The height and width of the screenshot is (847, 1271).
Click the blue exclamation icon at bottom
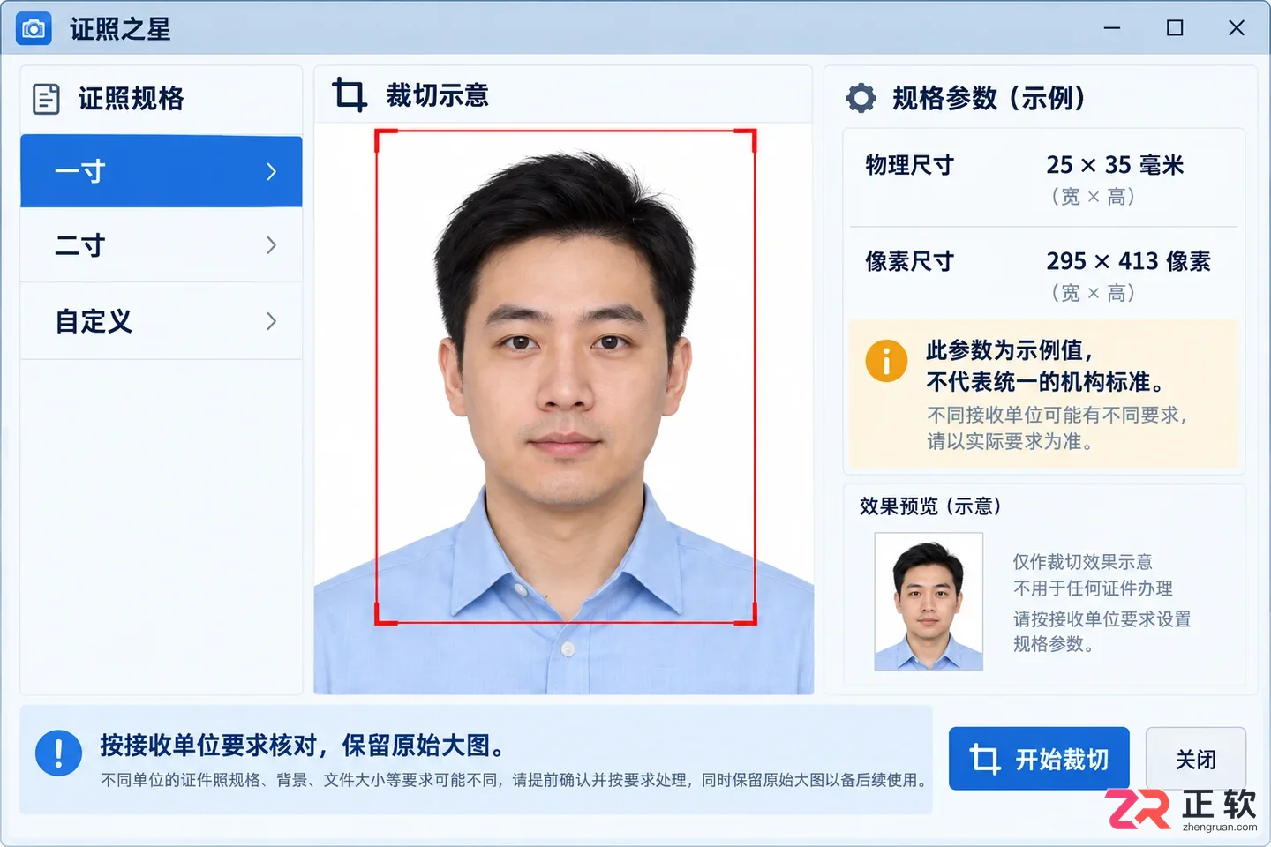tap(58, 754)
